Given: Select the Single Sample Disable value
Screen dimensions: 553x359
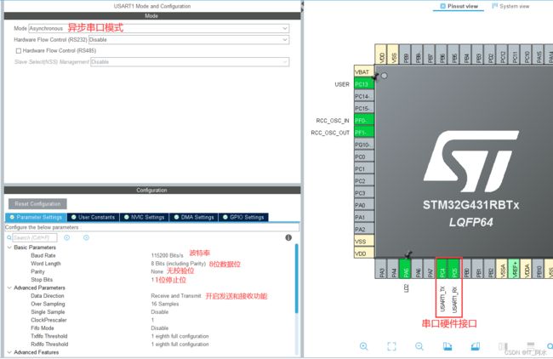Looking at the screenshot, I should [x=160, y=312].
